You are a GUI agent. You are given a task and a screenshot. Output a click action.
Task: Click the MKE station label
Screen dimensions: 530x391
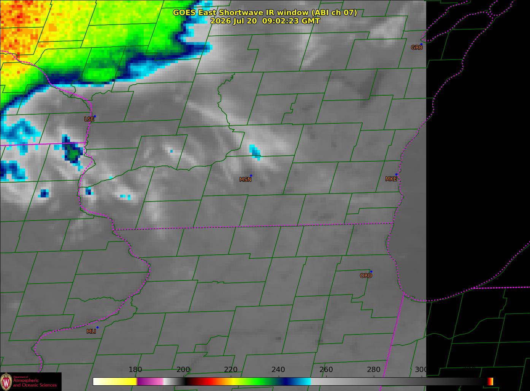pyautogui.click(x=391, y=179)
